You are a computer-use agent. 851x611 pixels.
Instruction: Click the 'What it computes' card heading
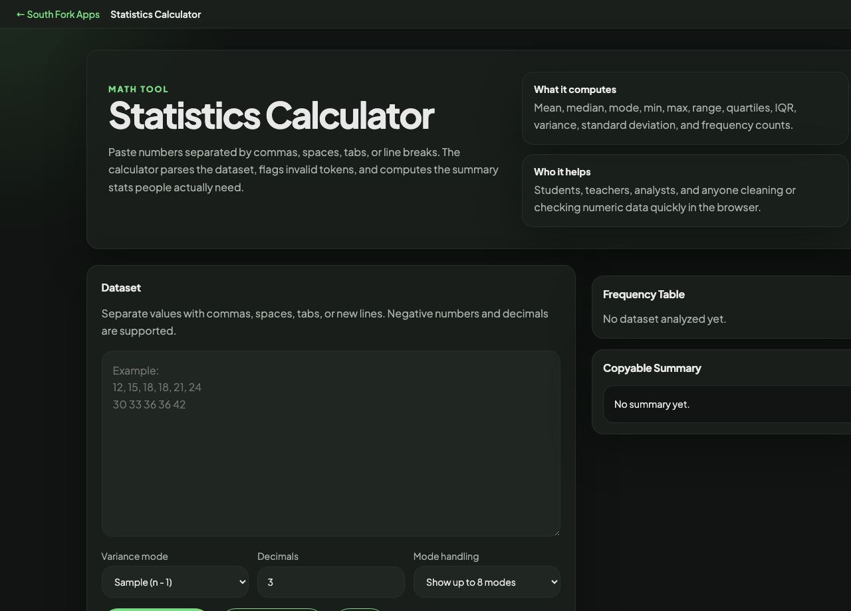point(575,89)
